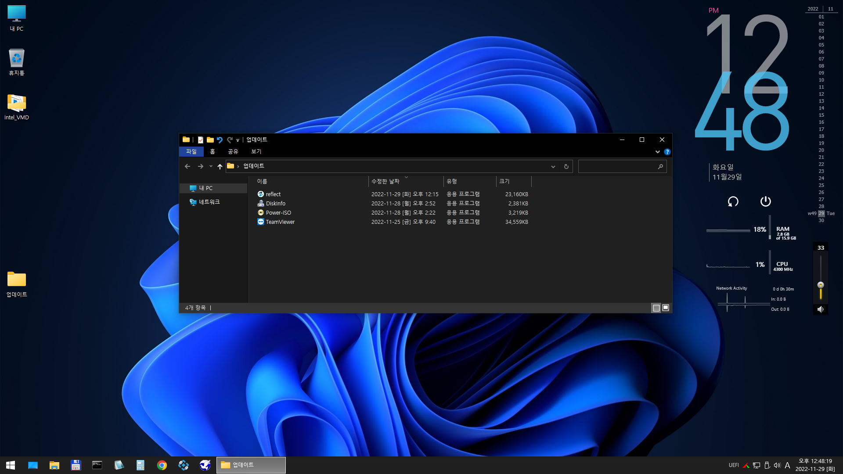Click the 23,160KB size cell
The height and width of the screenshot is (474, 843).
(516, 194)
